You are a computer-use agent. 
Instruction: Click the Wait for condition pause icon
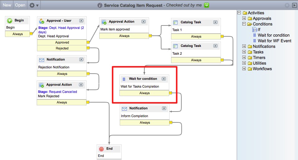point(124,79)
